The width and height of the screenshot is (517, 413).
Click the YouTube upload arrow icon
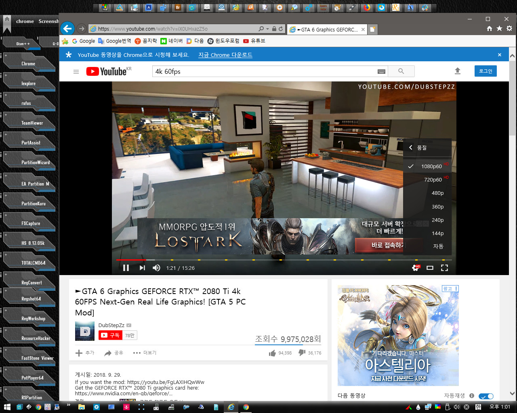(458, 71)
